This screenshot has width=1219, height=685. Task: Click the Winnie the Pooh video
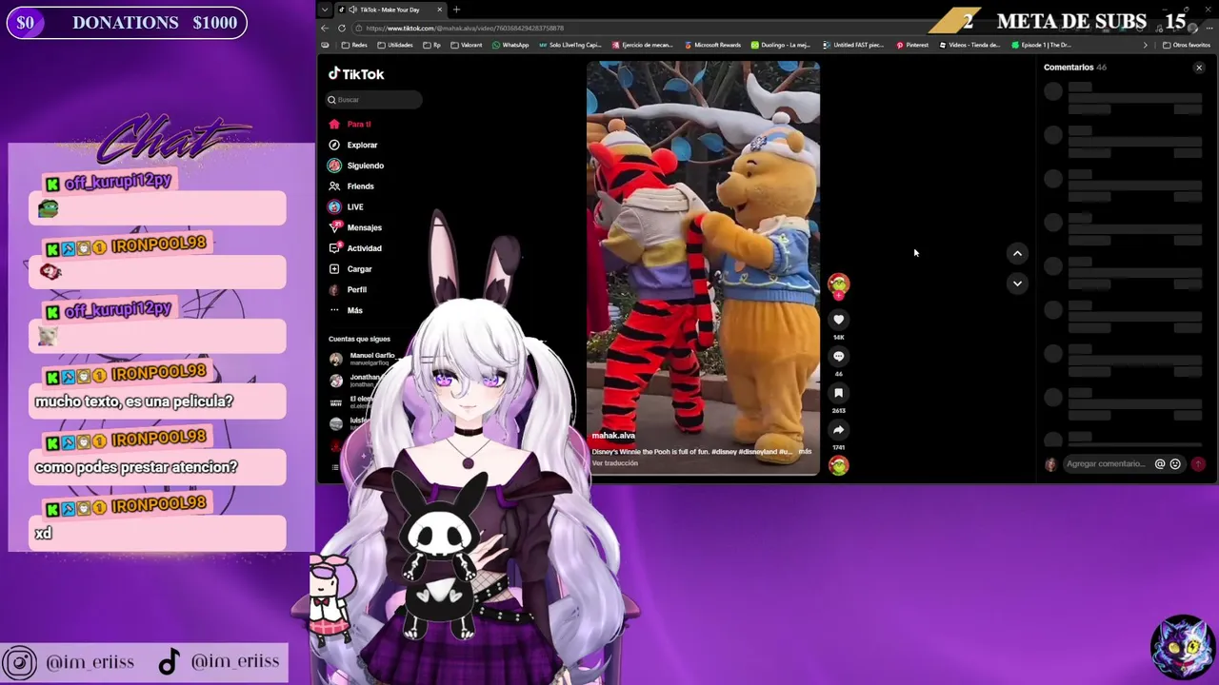(703, 267)
